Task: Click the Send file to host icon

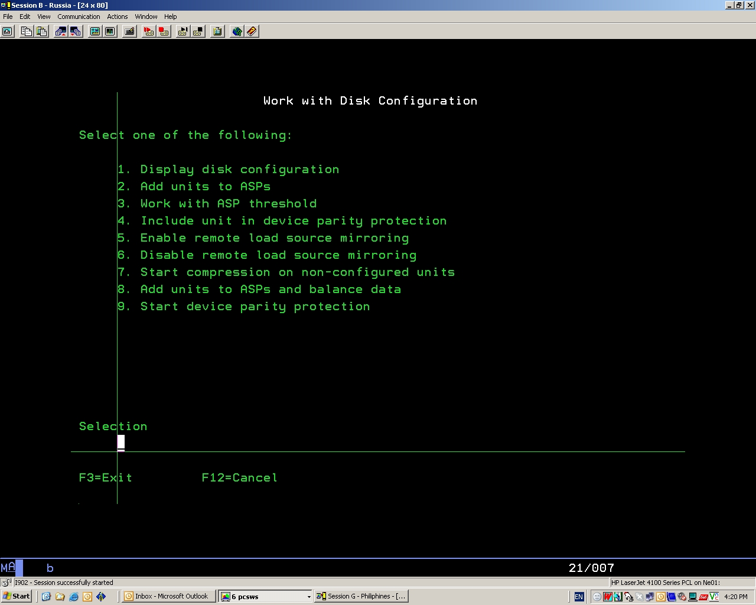Action: coord(60,31)
